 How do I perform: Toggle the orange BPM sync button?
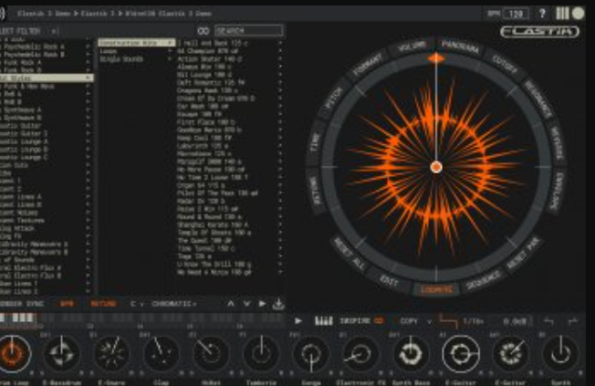coord(67,304)
